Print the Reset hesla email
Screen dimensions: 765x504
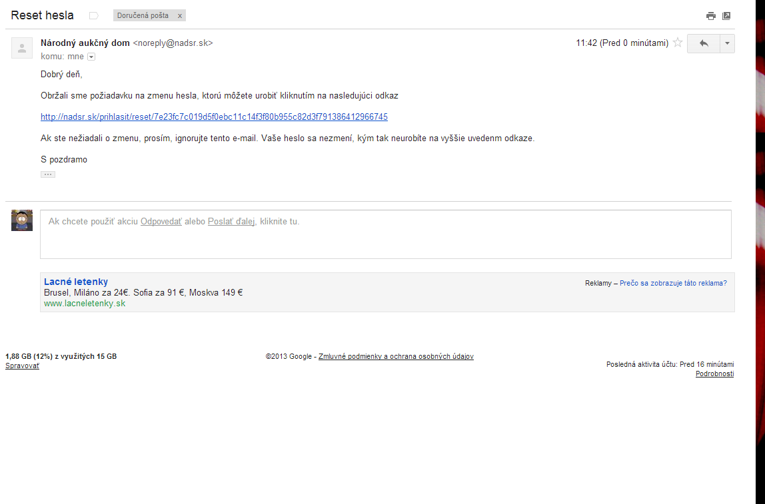(711, 16)
